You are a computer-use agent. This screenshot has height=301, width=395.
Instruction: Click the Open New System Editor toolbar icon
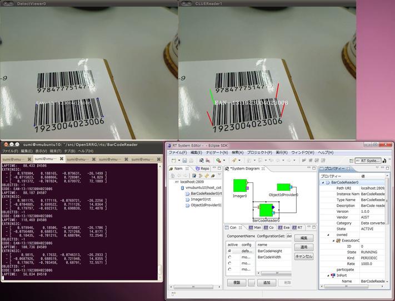[x=201, y=160]
